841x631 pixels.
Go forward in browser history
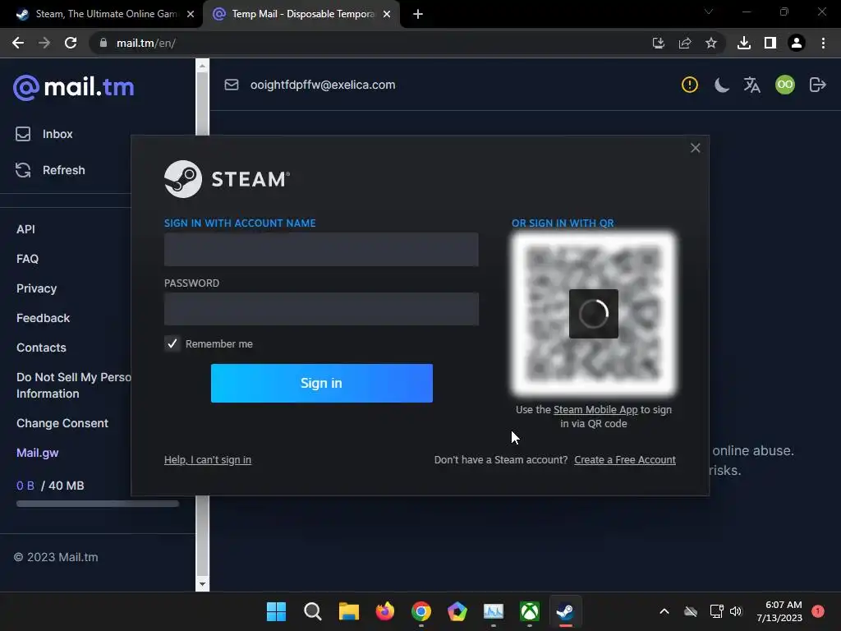pos(44,43)
